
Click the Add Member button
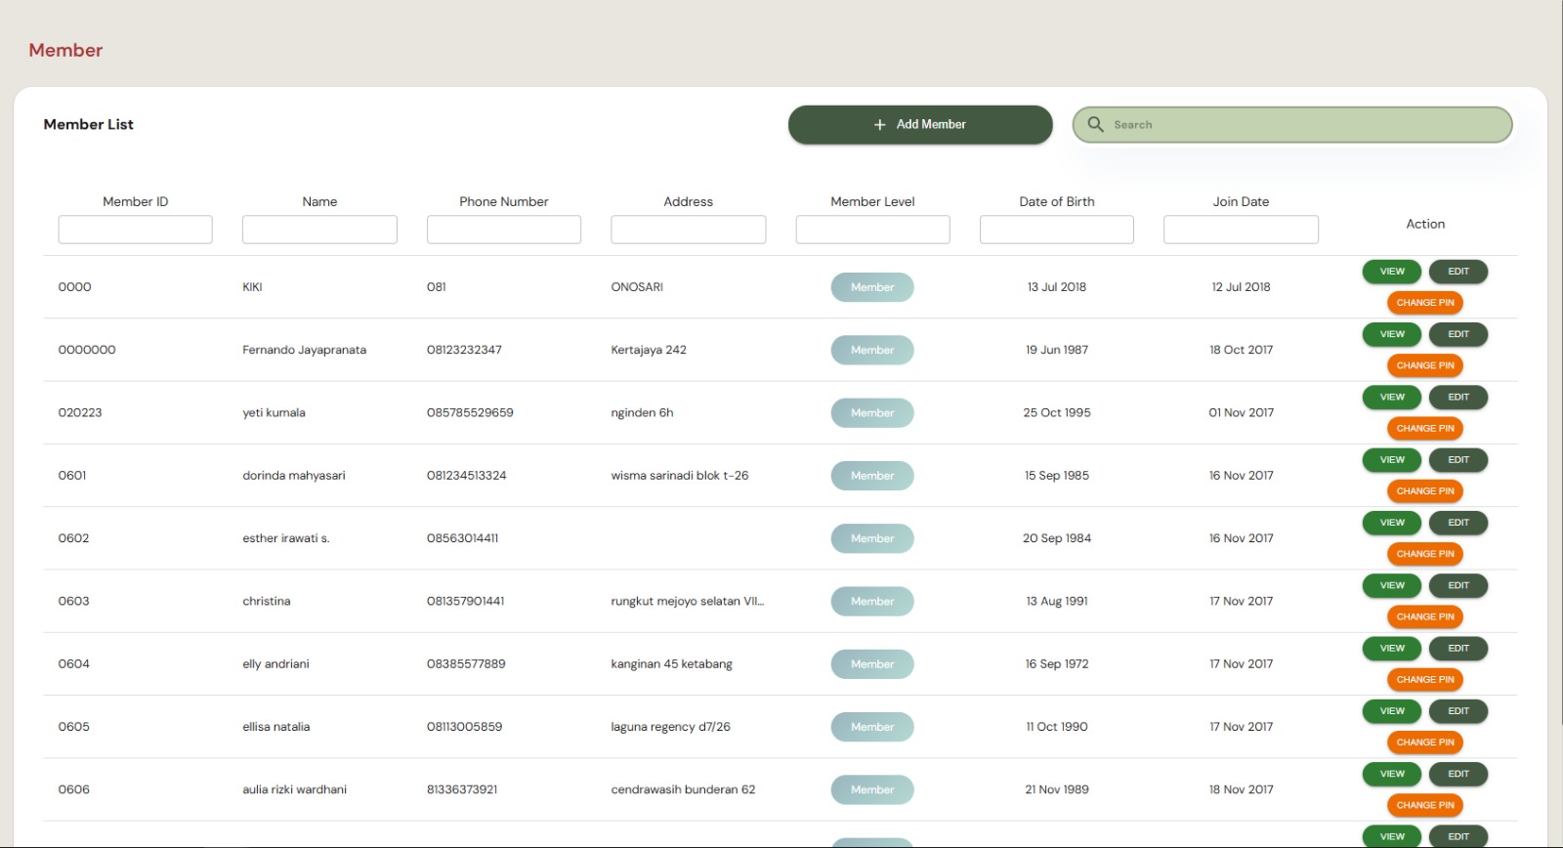pos(920,125)
